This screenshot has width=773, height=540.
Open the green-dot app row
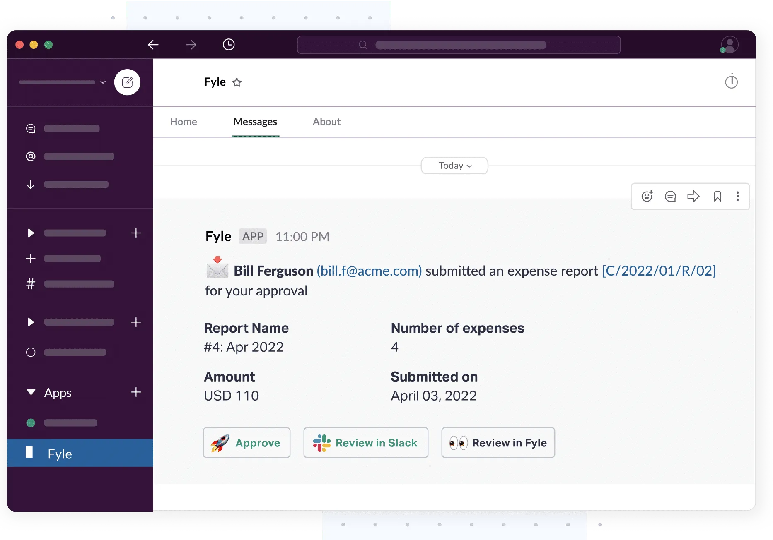pos(62,423)
